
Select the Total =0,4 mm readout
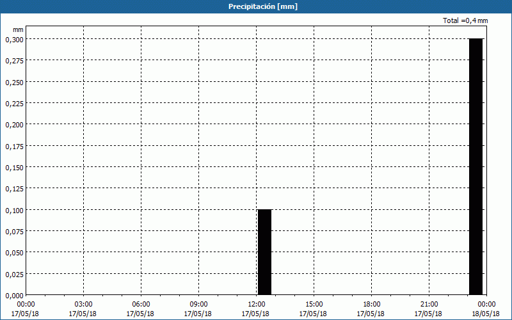click(465, 20)
